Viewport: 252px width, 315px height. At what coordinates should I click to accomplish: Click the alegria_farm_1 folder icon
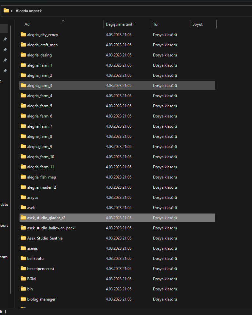[x=23, y=65]
